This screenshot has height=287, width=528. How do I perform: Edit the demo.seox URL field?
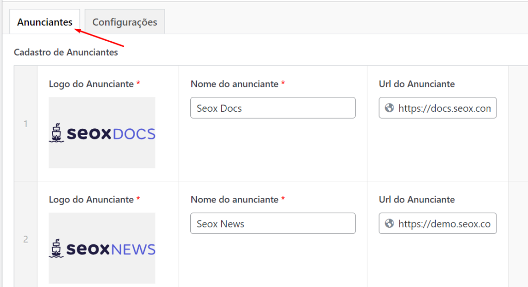coord(437,224)
